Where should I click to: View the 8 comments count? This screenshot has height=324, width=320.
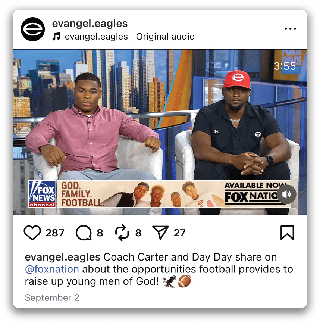point(100,233)
